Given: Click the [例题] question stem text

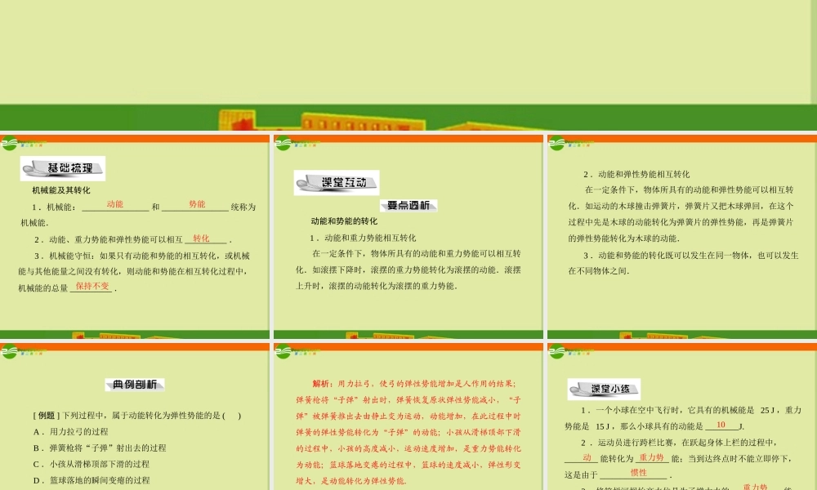Looking at the screenshot, I should click(x=137, y=416).
